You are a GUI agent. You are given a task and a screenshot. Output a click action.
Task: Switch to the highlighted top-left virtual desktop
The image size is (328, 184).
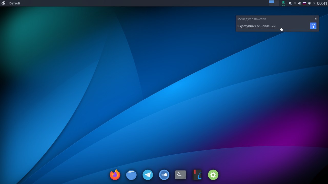(271, 2)
